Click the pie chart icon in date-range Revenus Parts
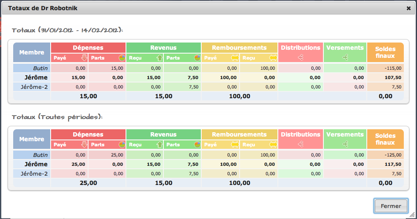 pos(197,58)
